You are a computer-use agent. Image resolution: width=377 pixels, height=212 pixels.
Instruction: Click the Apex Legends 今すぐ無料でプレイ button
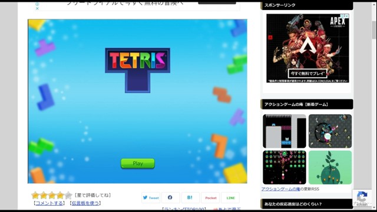tap(307, 73)
